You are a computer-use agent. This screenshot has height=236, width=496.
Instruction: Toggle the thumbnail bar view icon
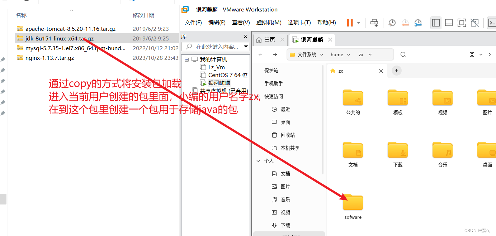tap(449, 23)
